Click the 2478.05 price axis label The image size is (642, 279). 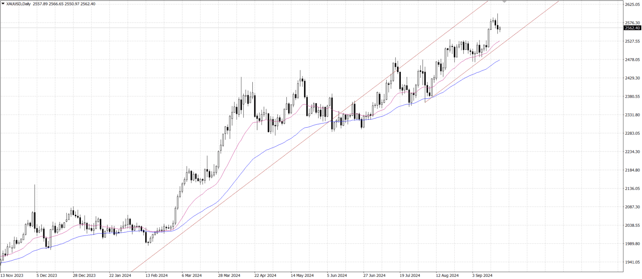(633, 60)
